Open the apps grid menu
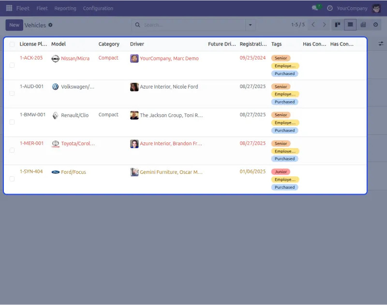Viewport: 387px width, 305px height. pos(8,8)
